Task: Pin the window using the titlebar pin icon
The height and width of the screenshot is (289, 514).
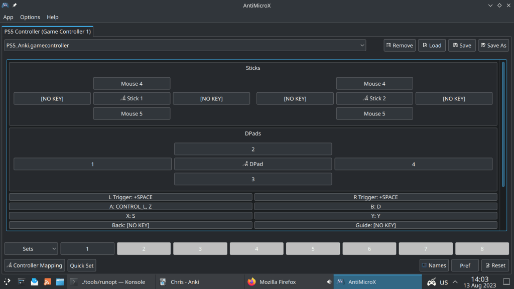Action: pos(15,5)
